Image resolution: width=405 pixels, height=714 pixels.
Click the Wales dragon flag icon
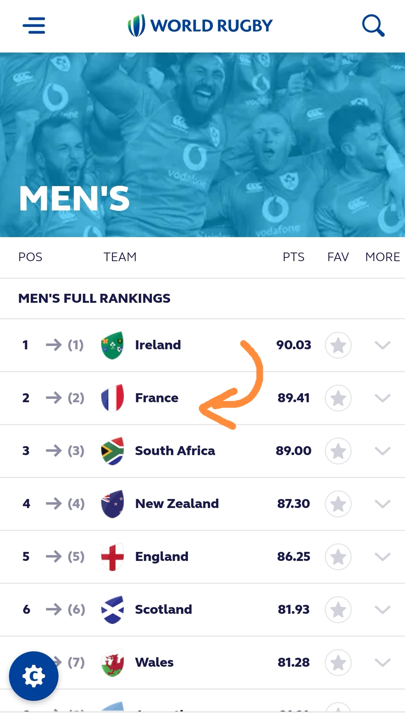(112, 663)
